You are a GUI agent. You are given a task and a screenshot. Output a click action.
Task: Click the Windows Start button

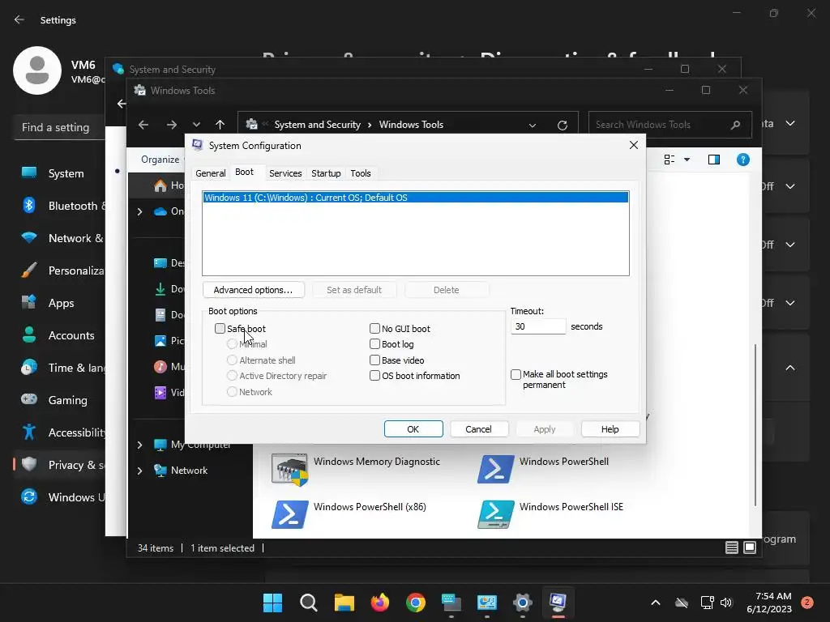(272, 603)
